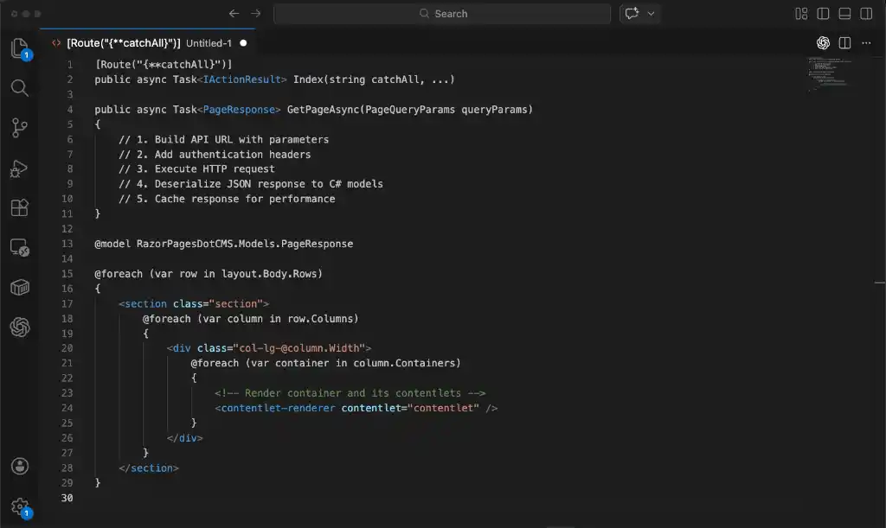Screen dimensions: 886x528
Task: Open the Search view
Action: tap(21, 87)
